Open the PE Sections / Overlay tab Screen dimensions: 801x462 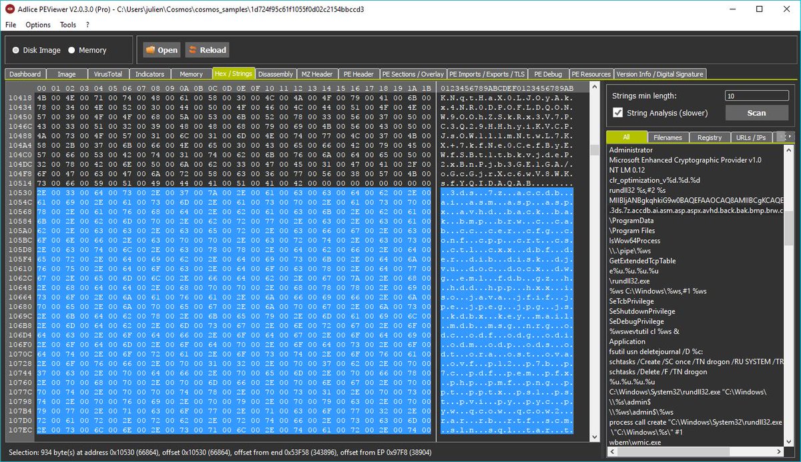413,74
